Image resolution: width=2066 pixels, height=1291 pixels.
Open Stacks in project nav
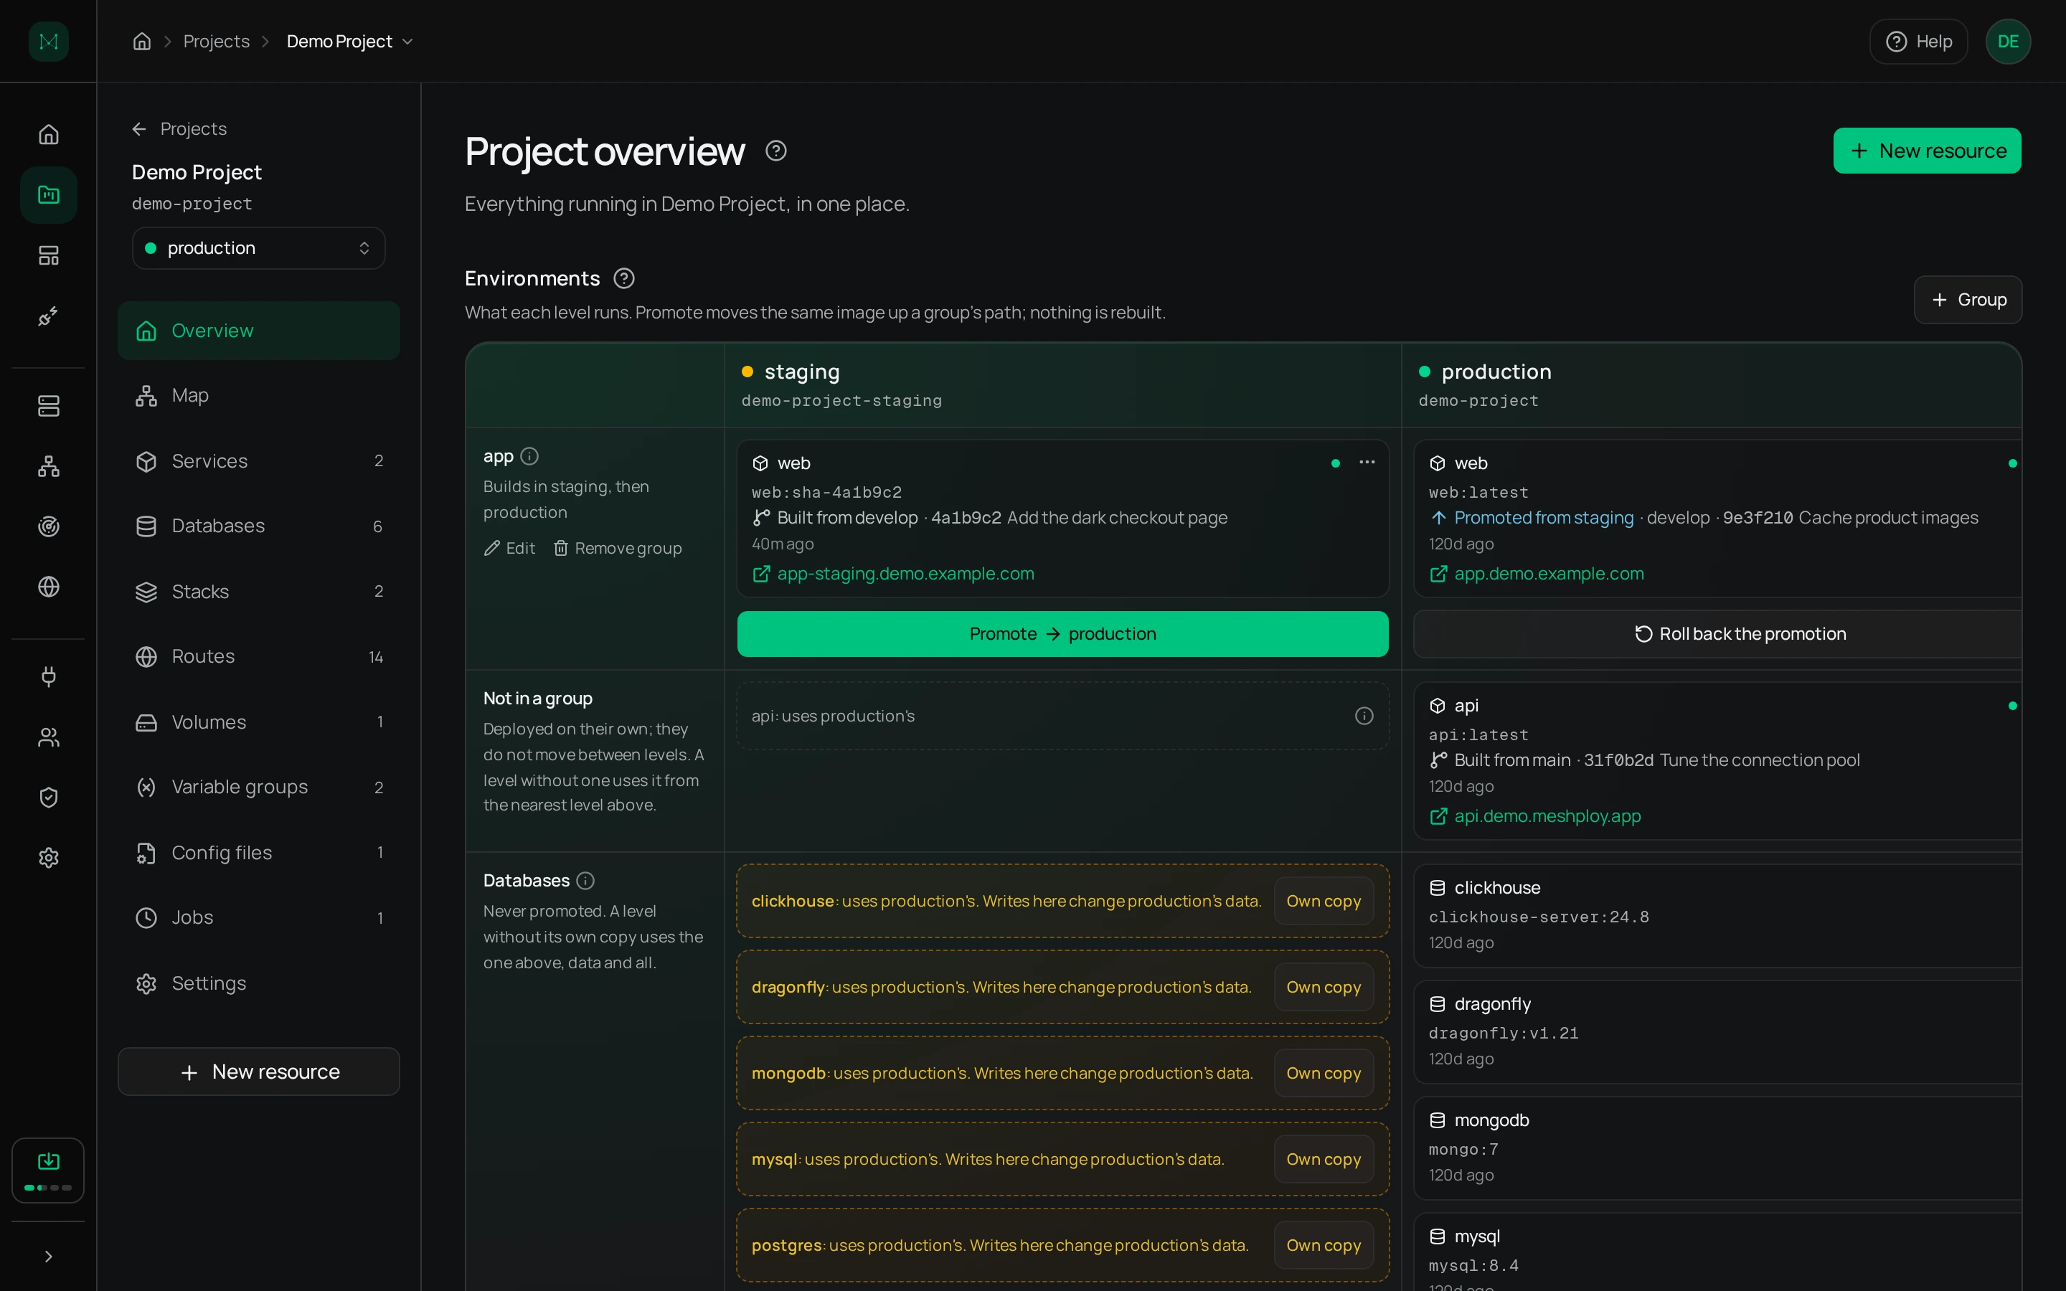pos(259,592)
